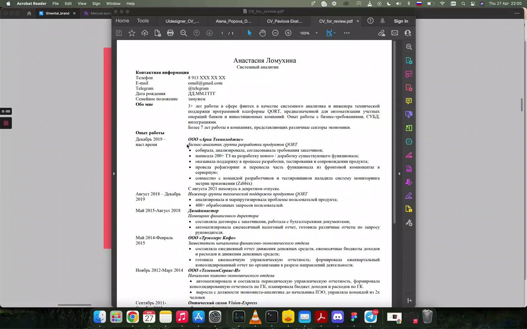
Task: Click the Save file floppy disk icon
Action: coord(119,33)
